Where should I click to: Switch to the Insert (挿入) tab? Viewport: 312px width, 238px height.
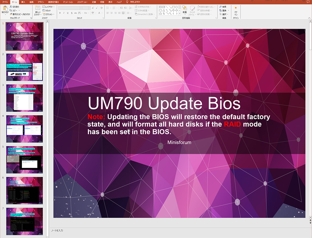(23, 2)
